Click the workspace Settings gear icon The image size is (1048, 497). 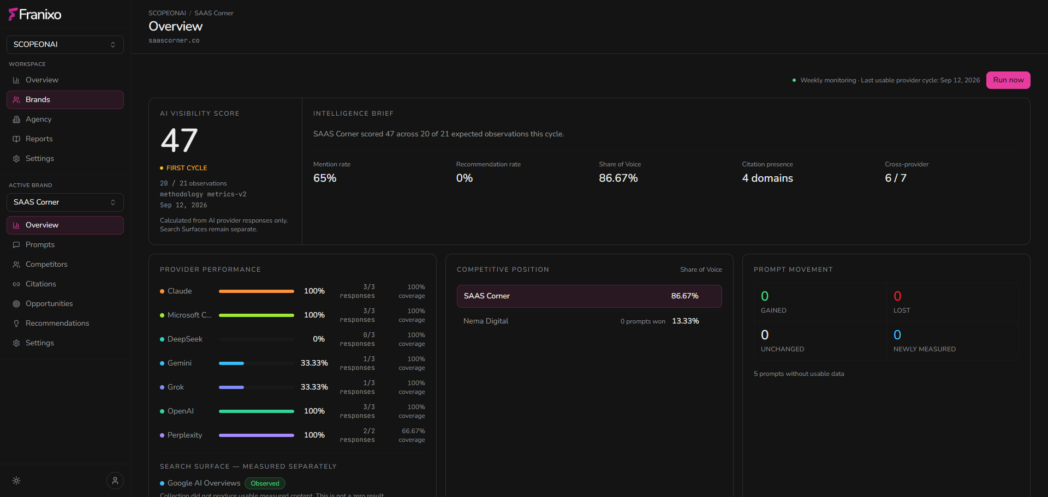(x=16, y=159)
